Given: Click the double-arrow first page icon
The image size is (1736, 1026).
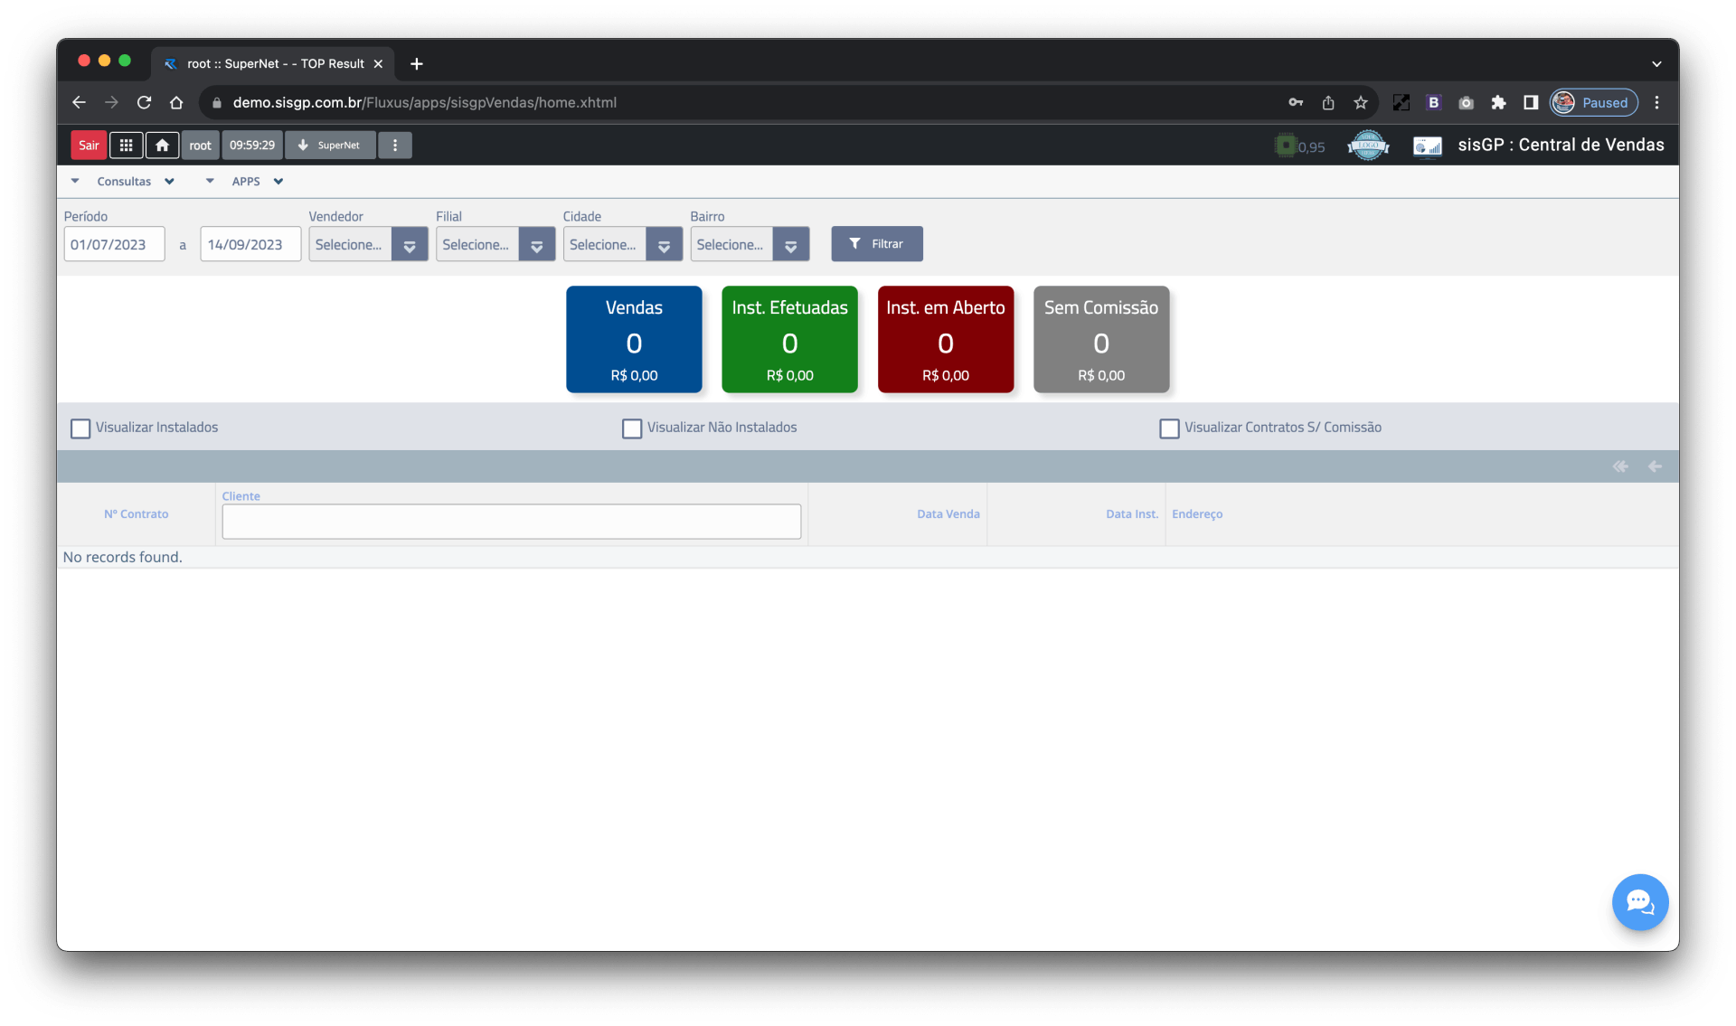Looking at the screenshot, I should click(1620, 466).
